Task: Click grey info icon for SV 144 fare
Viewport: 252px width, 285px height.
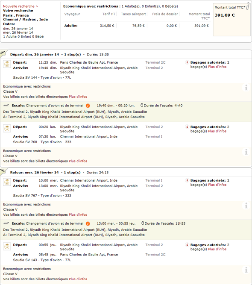Action: pyautogui.click(x=246, y=88)
